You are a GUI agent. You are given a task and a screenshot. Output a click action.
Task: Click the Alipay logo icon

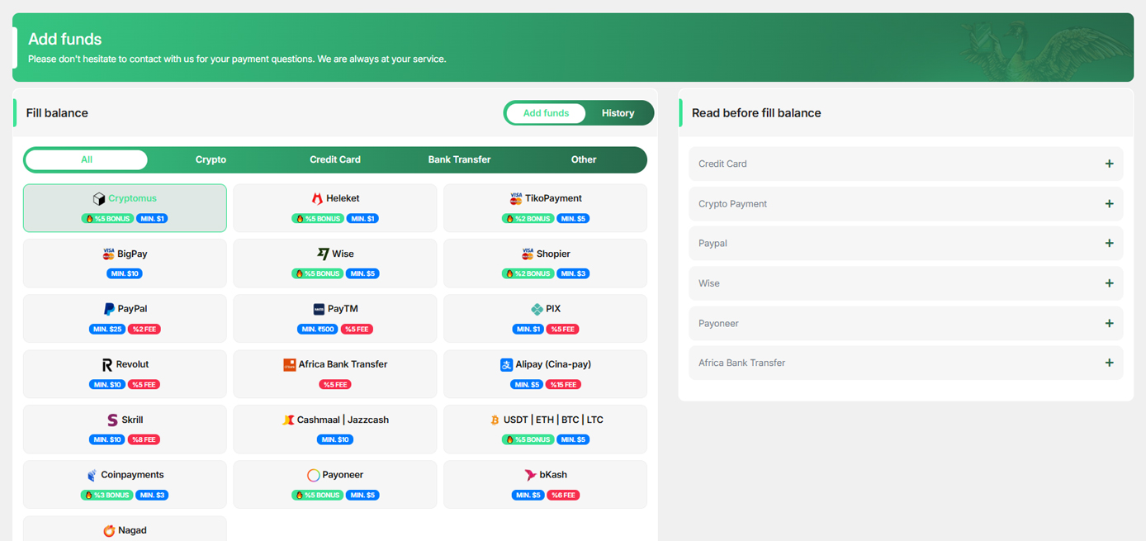click(x=506, y=364)
